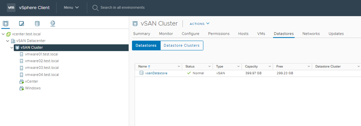This screenshot has height=126, width=361.
Task: Switch to the Monitor tab
Action: (166, 34)
